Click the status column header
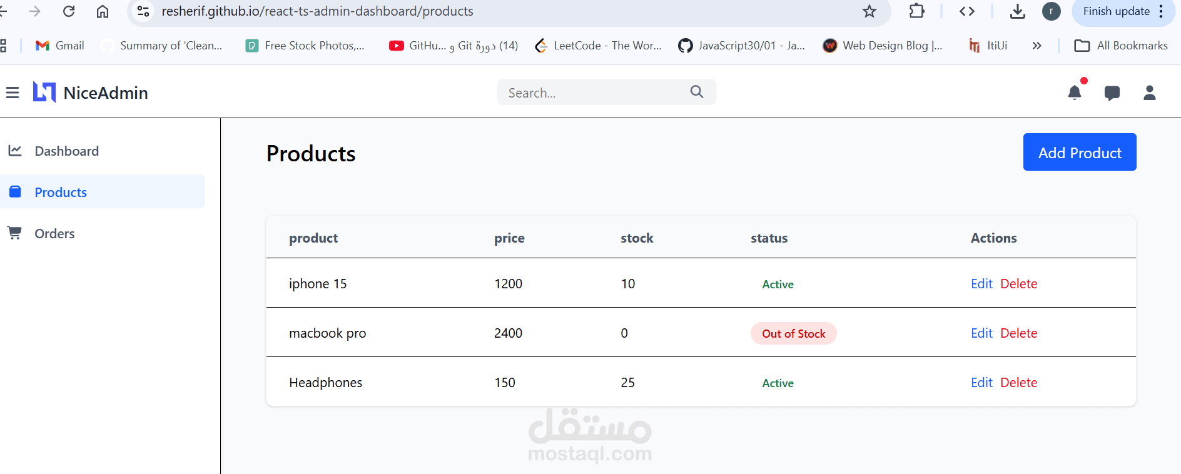The image size is (1181, 474). 769,238
